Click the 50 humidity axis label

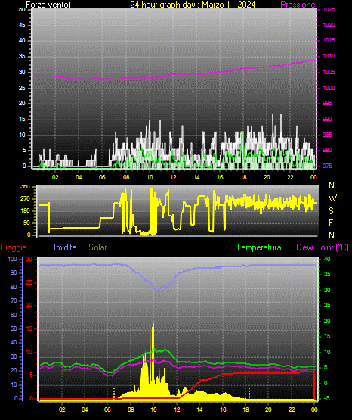[x=14, y=328]
